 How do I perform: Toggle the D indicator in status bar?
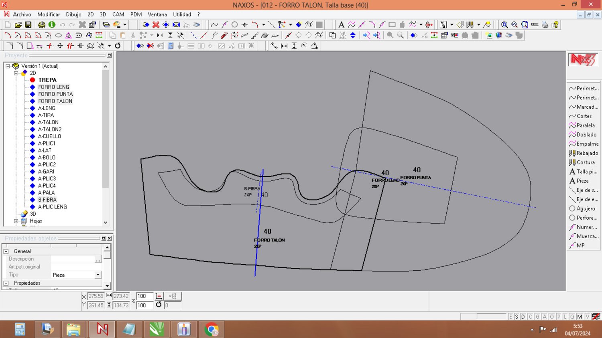pyautogui.click(x=523, y=317)
